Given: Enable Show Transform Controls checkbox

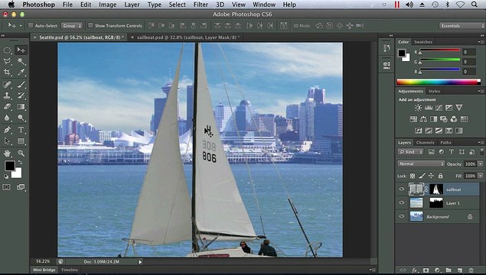Looking at the screenshot, I should [x=90, y=25].
